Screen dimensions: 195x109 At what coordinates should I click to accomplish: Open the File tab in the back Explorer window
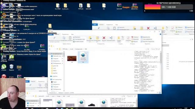pyautogui.click(x=95, y=25)
